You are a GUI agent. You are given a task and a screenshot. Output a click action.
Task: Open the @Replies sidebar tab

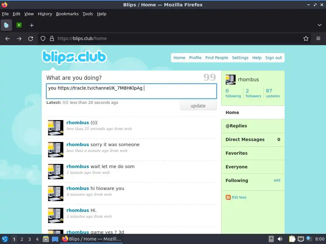[x=253, y=126]
